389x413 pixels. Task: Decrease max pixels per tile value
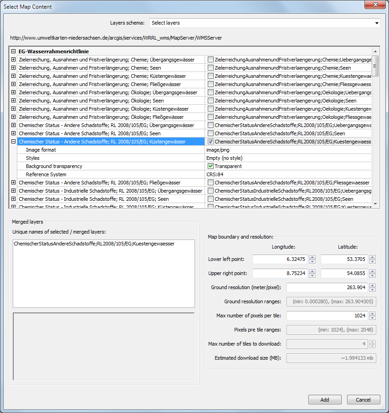372,318
